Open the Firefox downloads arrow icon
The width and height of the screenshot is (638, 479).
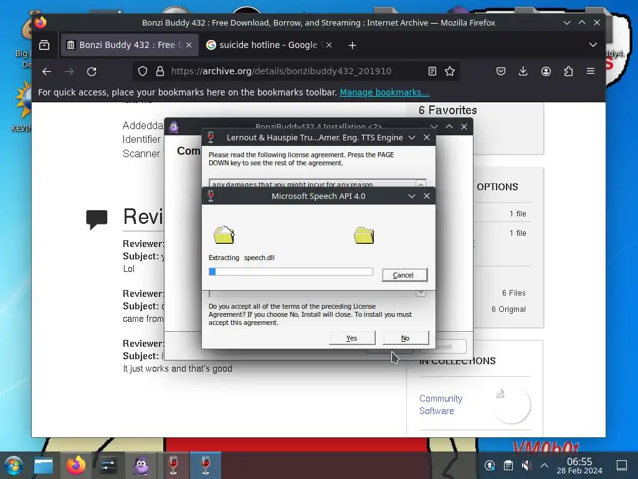pyautogui.click(x=523, y=71)
